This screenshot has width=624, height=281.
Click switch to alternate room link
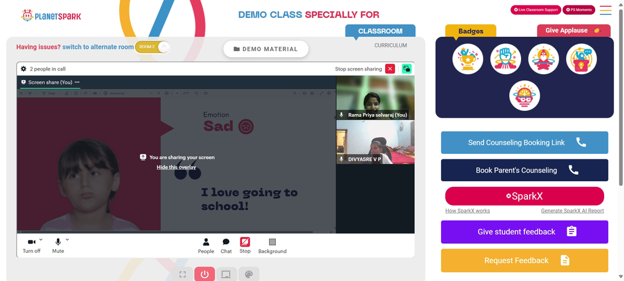[x=98, y=47]
